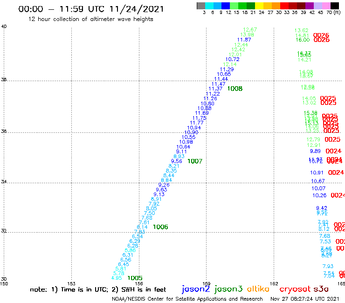
Task: Click the cyan swatch in the legend
Action: (x=209, y=6)
